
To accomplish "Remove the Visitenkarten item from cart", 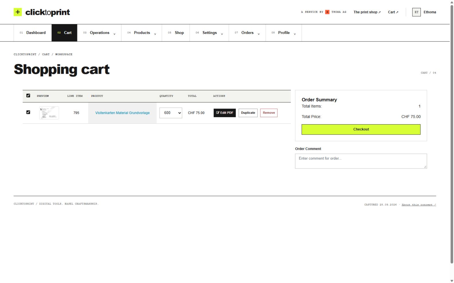I will 269,113.
